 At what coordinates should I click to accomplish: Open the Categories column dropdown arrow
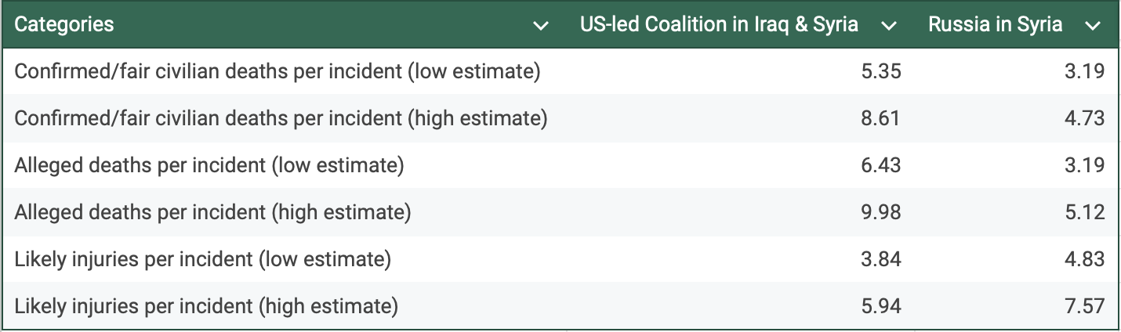point(541,26)
